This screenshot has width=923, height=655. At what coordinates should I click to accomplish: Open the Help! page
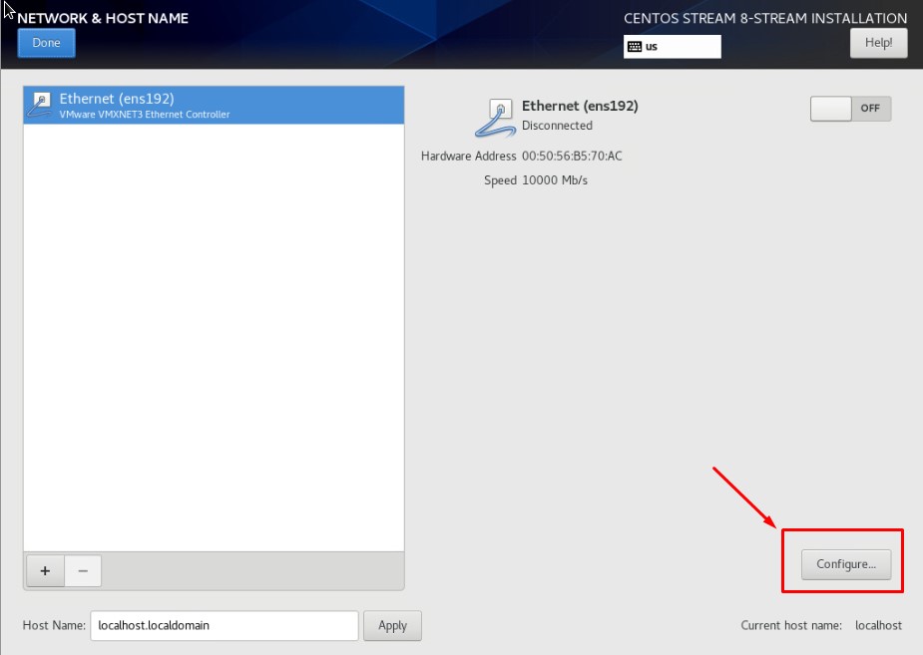click(878, 43)
